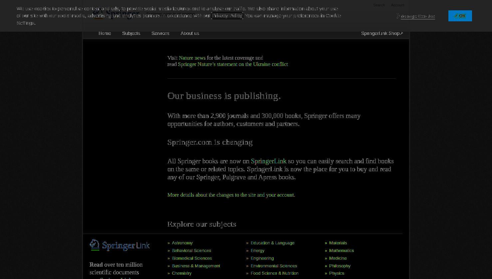
Task: Click the 'Our business is publishing.' heading
Action: pos(224,96)
